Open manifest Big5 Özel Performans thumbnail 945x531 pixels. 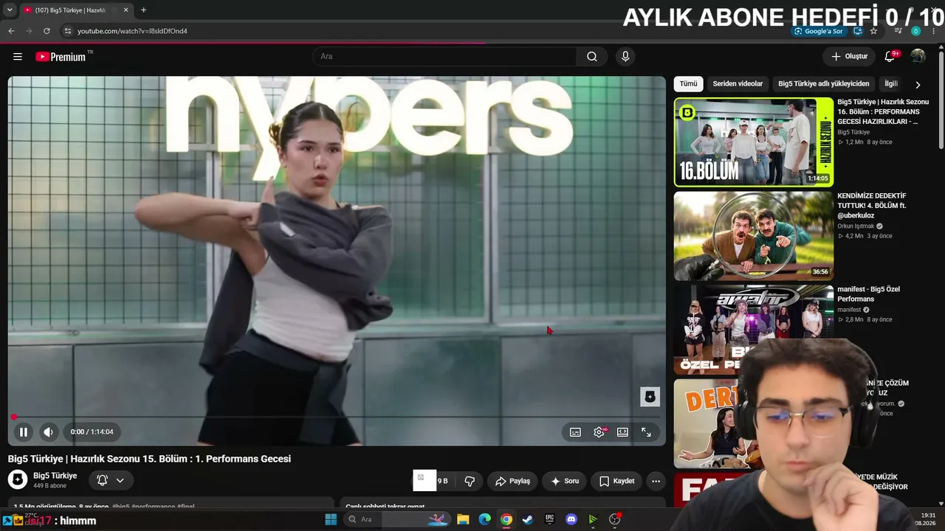tap(754, 330)
